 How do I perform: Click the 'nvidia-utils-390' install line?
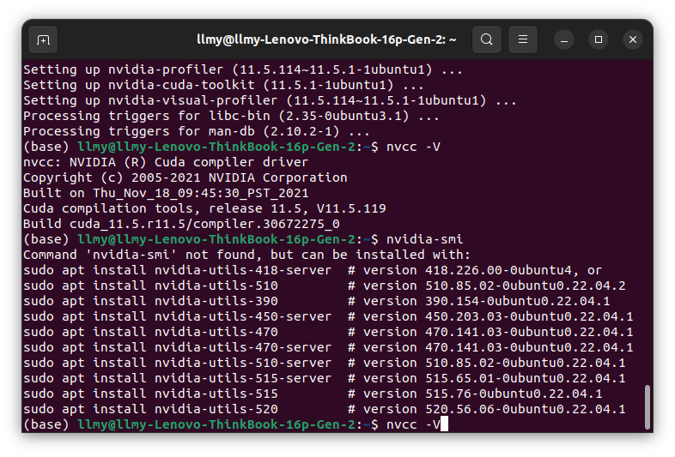(x=316, y=301)
